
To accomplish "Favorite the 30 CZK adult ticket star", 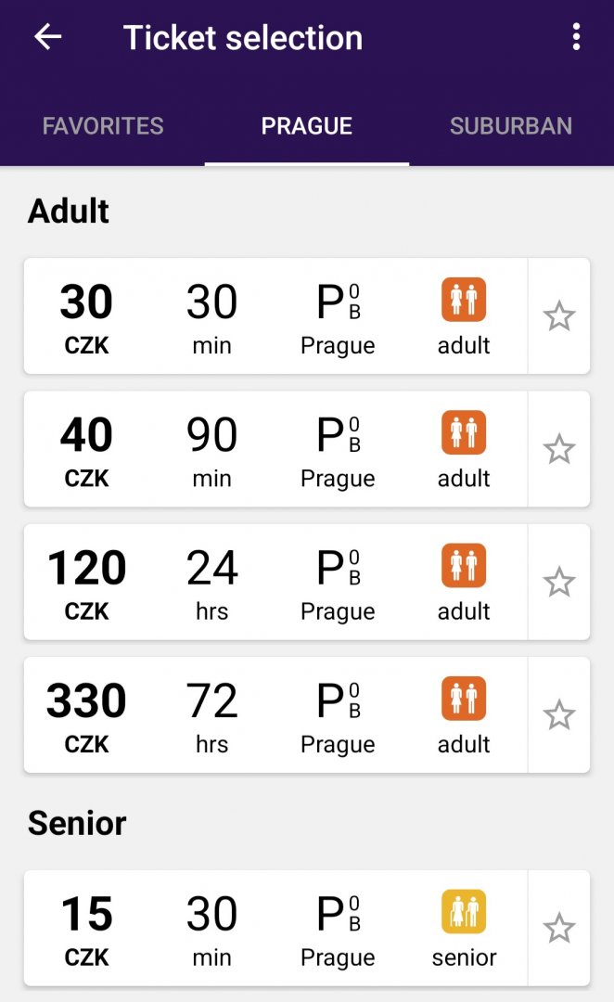I will [x=559, y=316].
